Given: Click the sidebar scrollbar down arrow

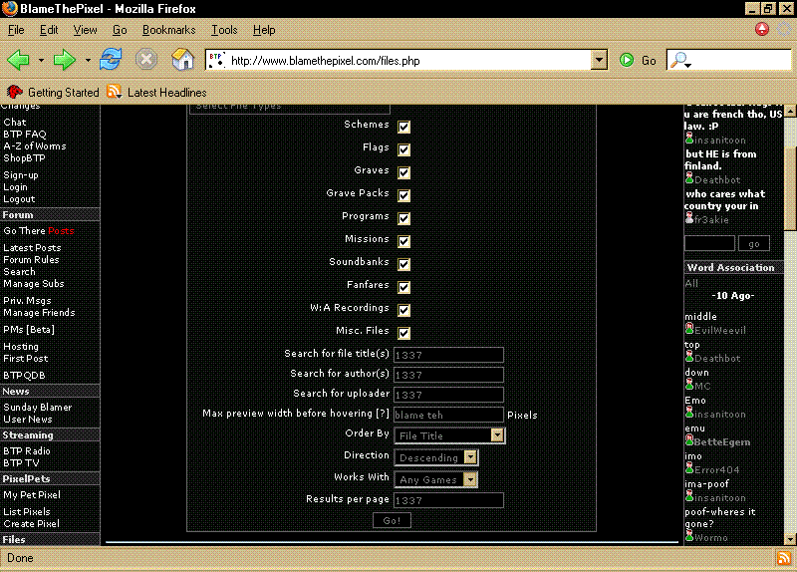Looking at the screenshot, I should coord(790,539).
